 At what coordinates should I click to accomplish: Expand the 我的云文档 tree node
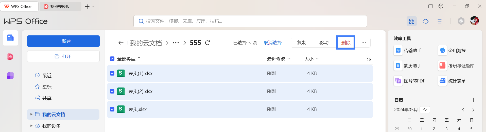pos(31,114)
